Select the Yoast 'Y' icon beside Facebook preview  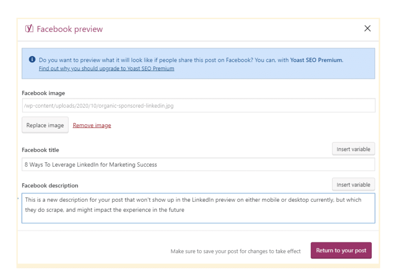pyautogui.click(x=30, y=29)
